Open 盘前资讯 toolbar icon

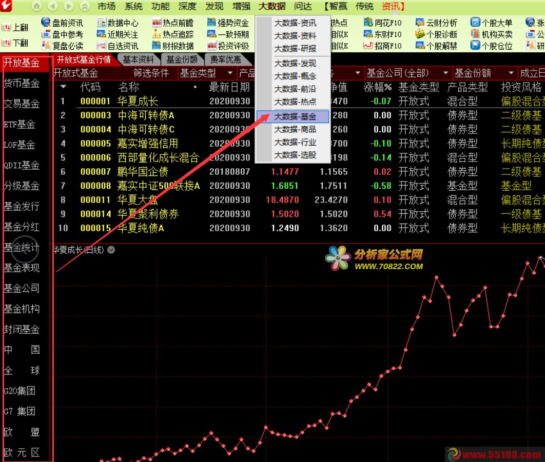[x=46, y=22]
